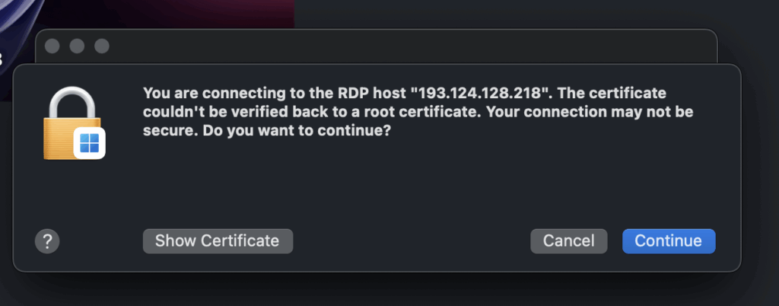The height and width of the screenshot is (306, 779).
Task: Click the golden padlock icon
Action: 72,123
